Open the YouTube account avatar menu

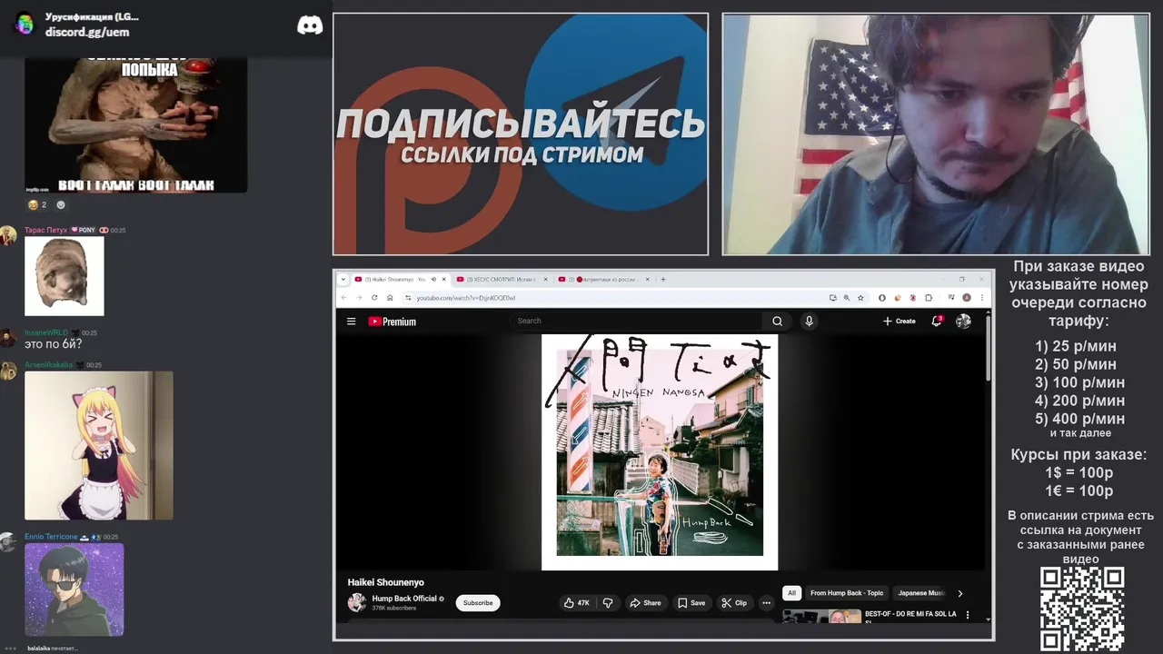point(963,321)
